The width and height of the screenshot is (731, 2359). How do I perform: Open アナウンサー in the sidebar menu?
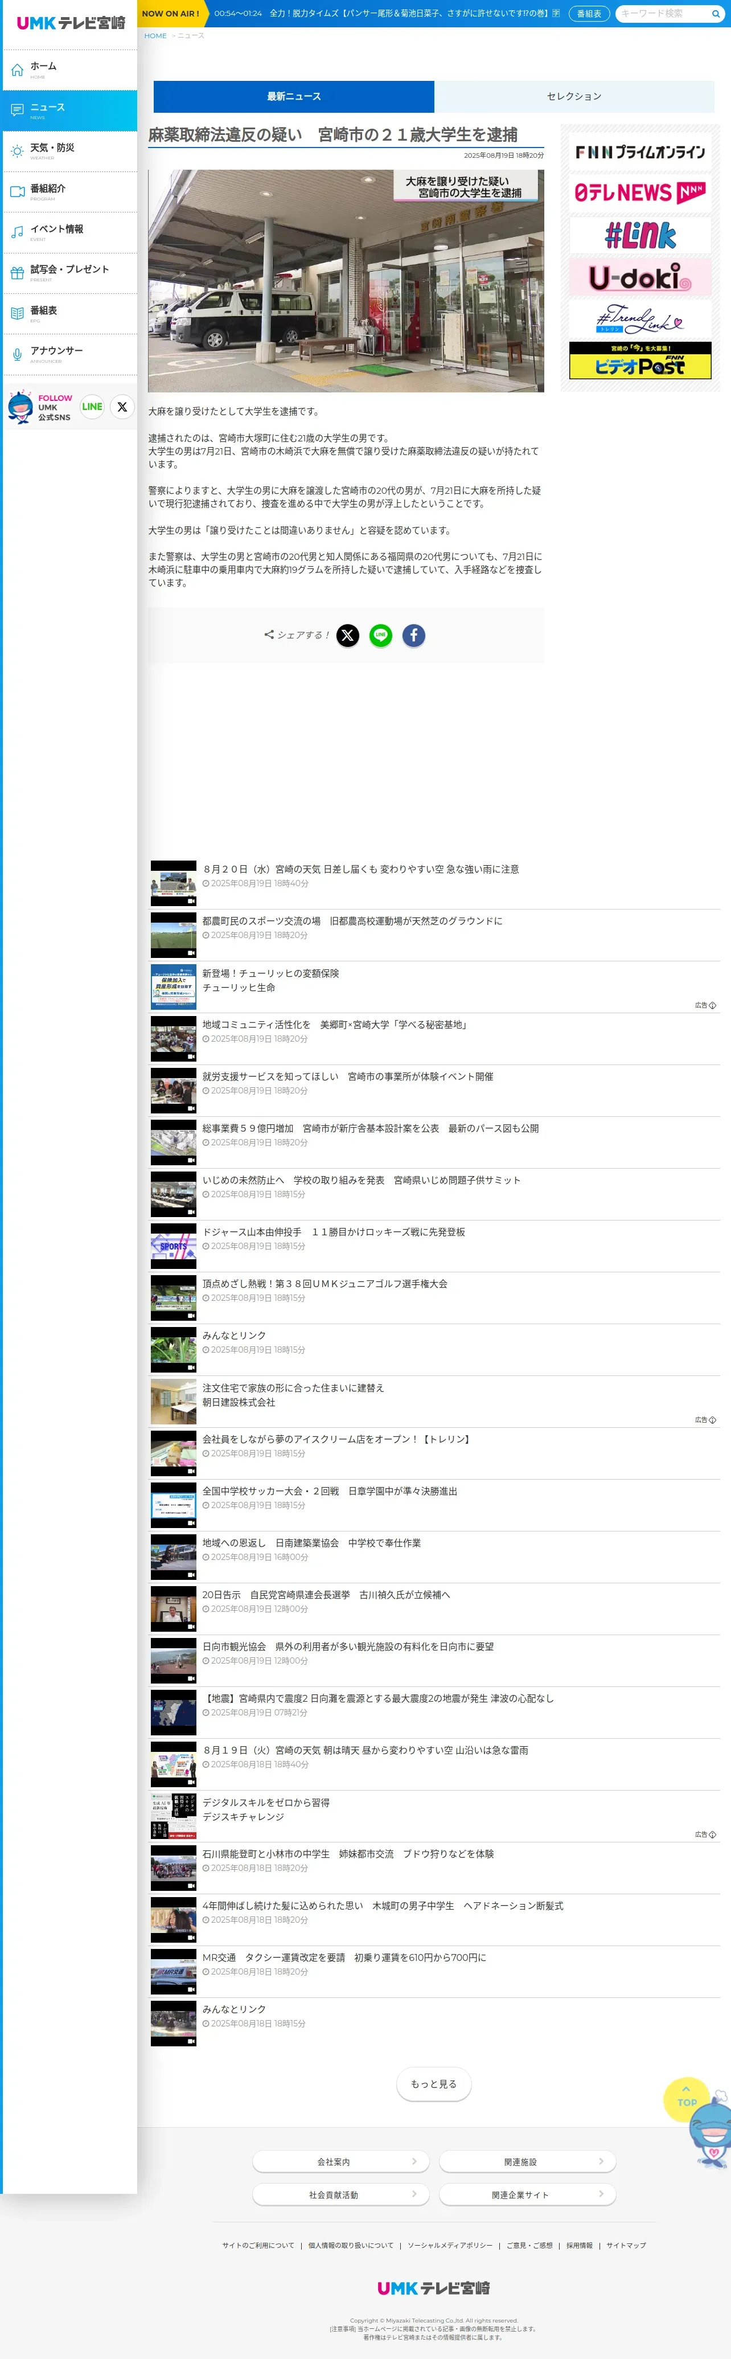pos(69,354)
